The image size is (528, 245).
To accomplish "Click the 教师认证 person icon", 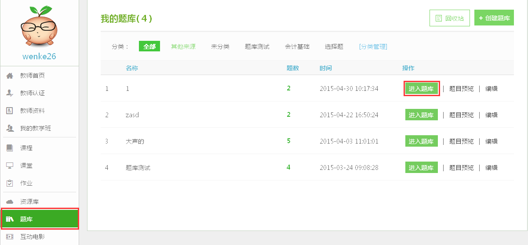I will point(10,93).
